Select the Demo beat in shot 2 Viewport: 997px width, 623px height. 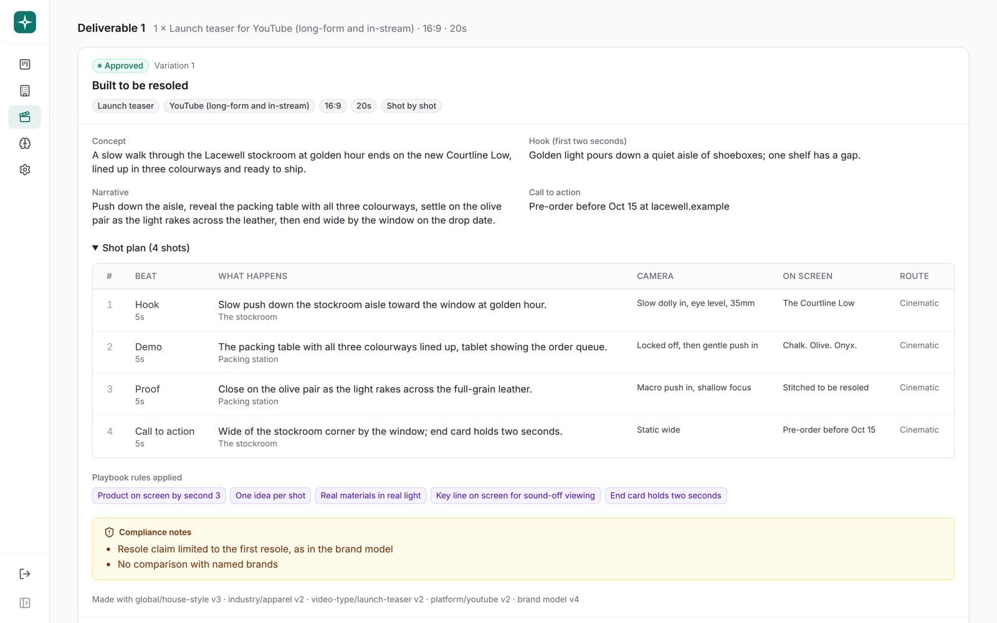[148, 347]
